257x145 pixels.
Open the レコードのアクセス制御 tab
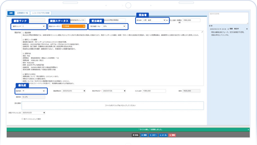[41, 13]
